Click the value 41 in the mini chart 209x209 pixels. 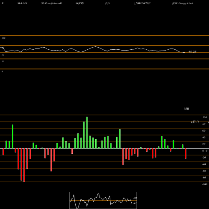[135, 203]
